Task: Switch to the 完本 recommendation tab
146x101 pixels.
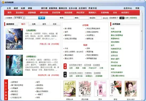Action: (x=55, y=24)
